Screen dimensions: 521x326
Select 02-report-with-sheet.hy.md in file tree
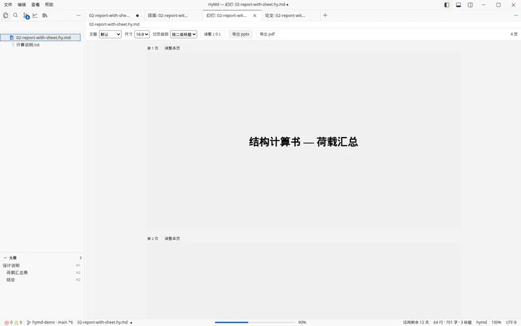[x=40, y=38]
